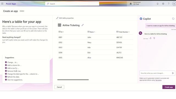The width and height of the screenshot is (176, 99).
Task: Reset the Copilot conversation with refresh icon
Action: pos(173,19)
